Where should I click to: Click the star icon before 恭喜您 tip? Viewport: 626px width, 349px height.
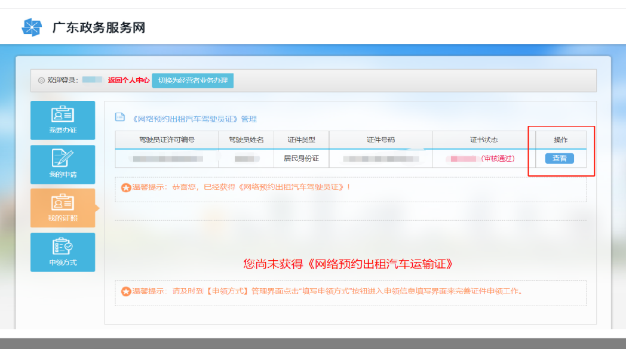[126, 188]
